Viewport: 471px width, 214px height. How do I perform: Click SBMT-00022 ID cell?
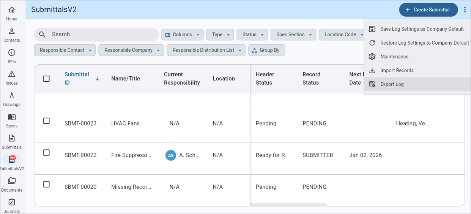(80, 155)
